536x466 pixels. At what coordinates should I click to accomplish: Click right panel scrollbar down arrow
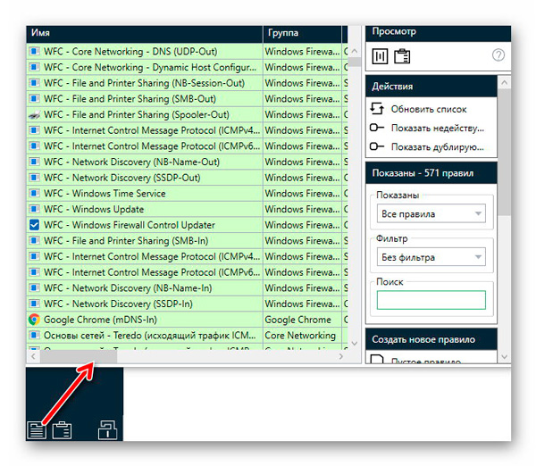coord(504,357)
